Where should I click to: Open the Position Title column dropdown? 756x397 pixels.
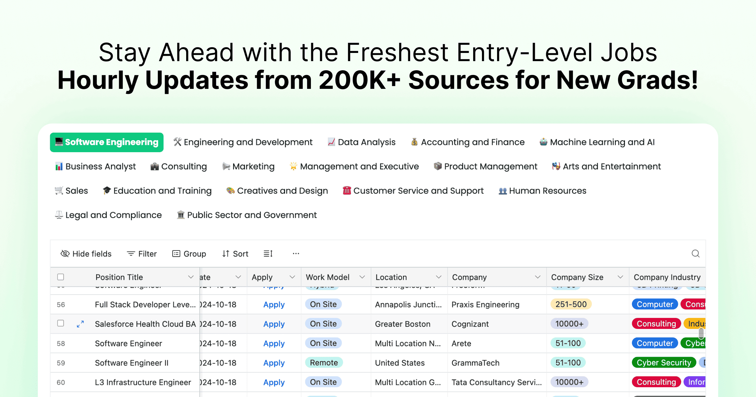[x=191, y=277]
